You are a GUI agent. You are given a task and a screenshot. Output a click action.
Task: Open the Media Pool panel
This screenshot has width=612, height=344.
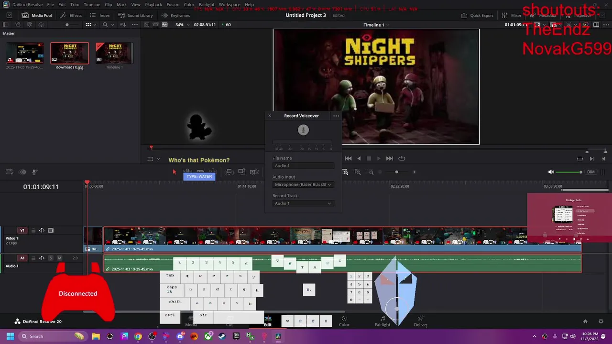coord(37,15)
